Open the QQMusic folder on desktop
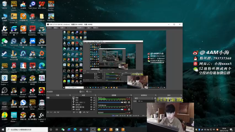This screenshot has height=132, width=235. tap(42, 17)
